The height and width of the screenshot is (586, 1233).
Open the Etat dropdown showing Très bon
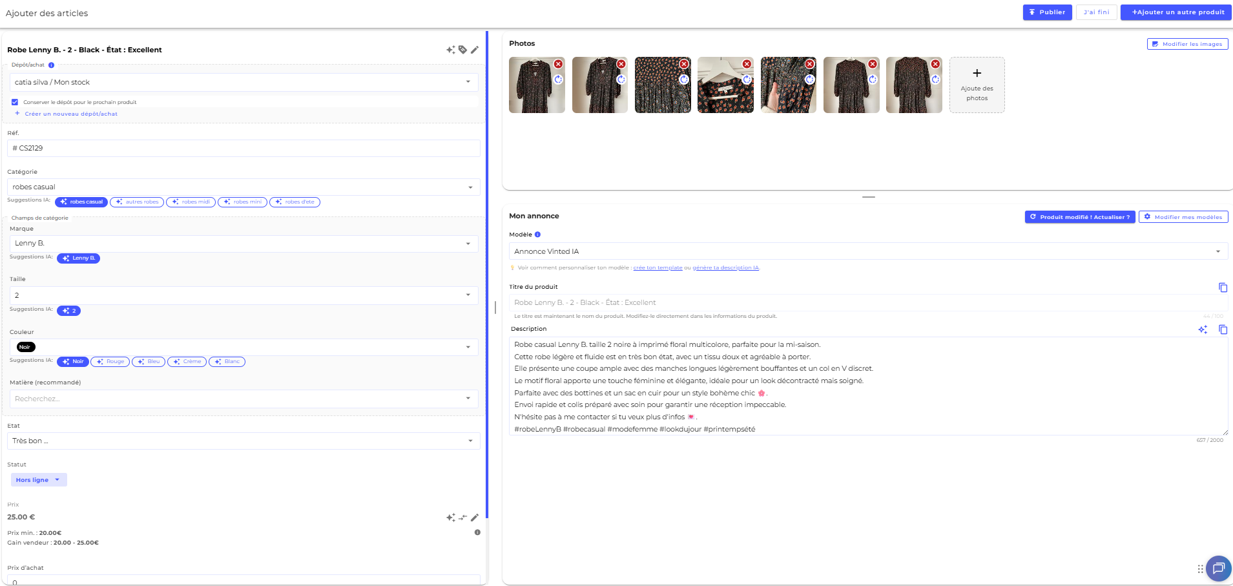244,441
